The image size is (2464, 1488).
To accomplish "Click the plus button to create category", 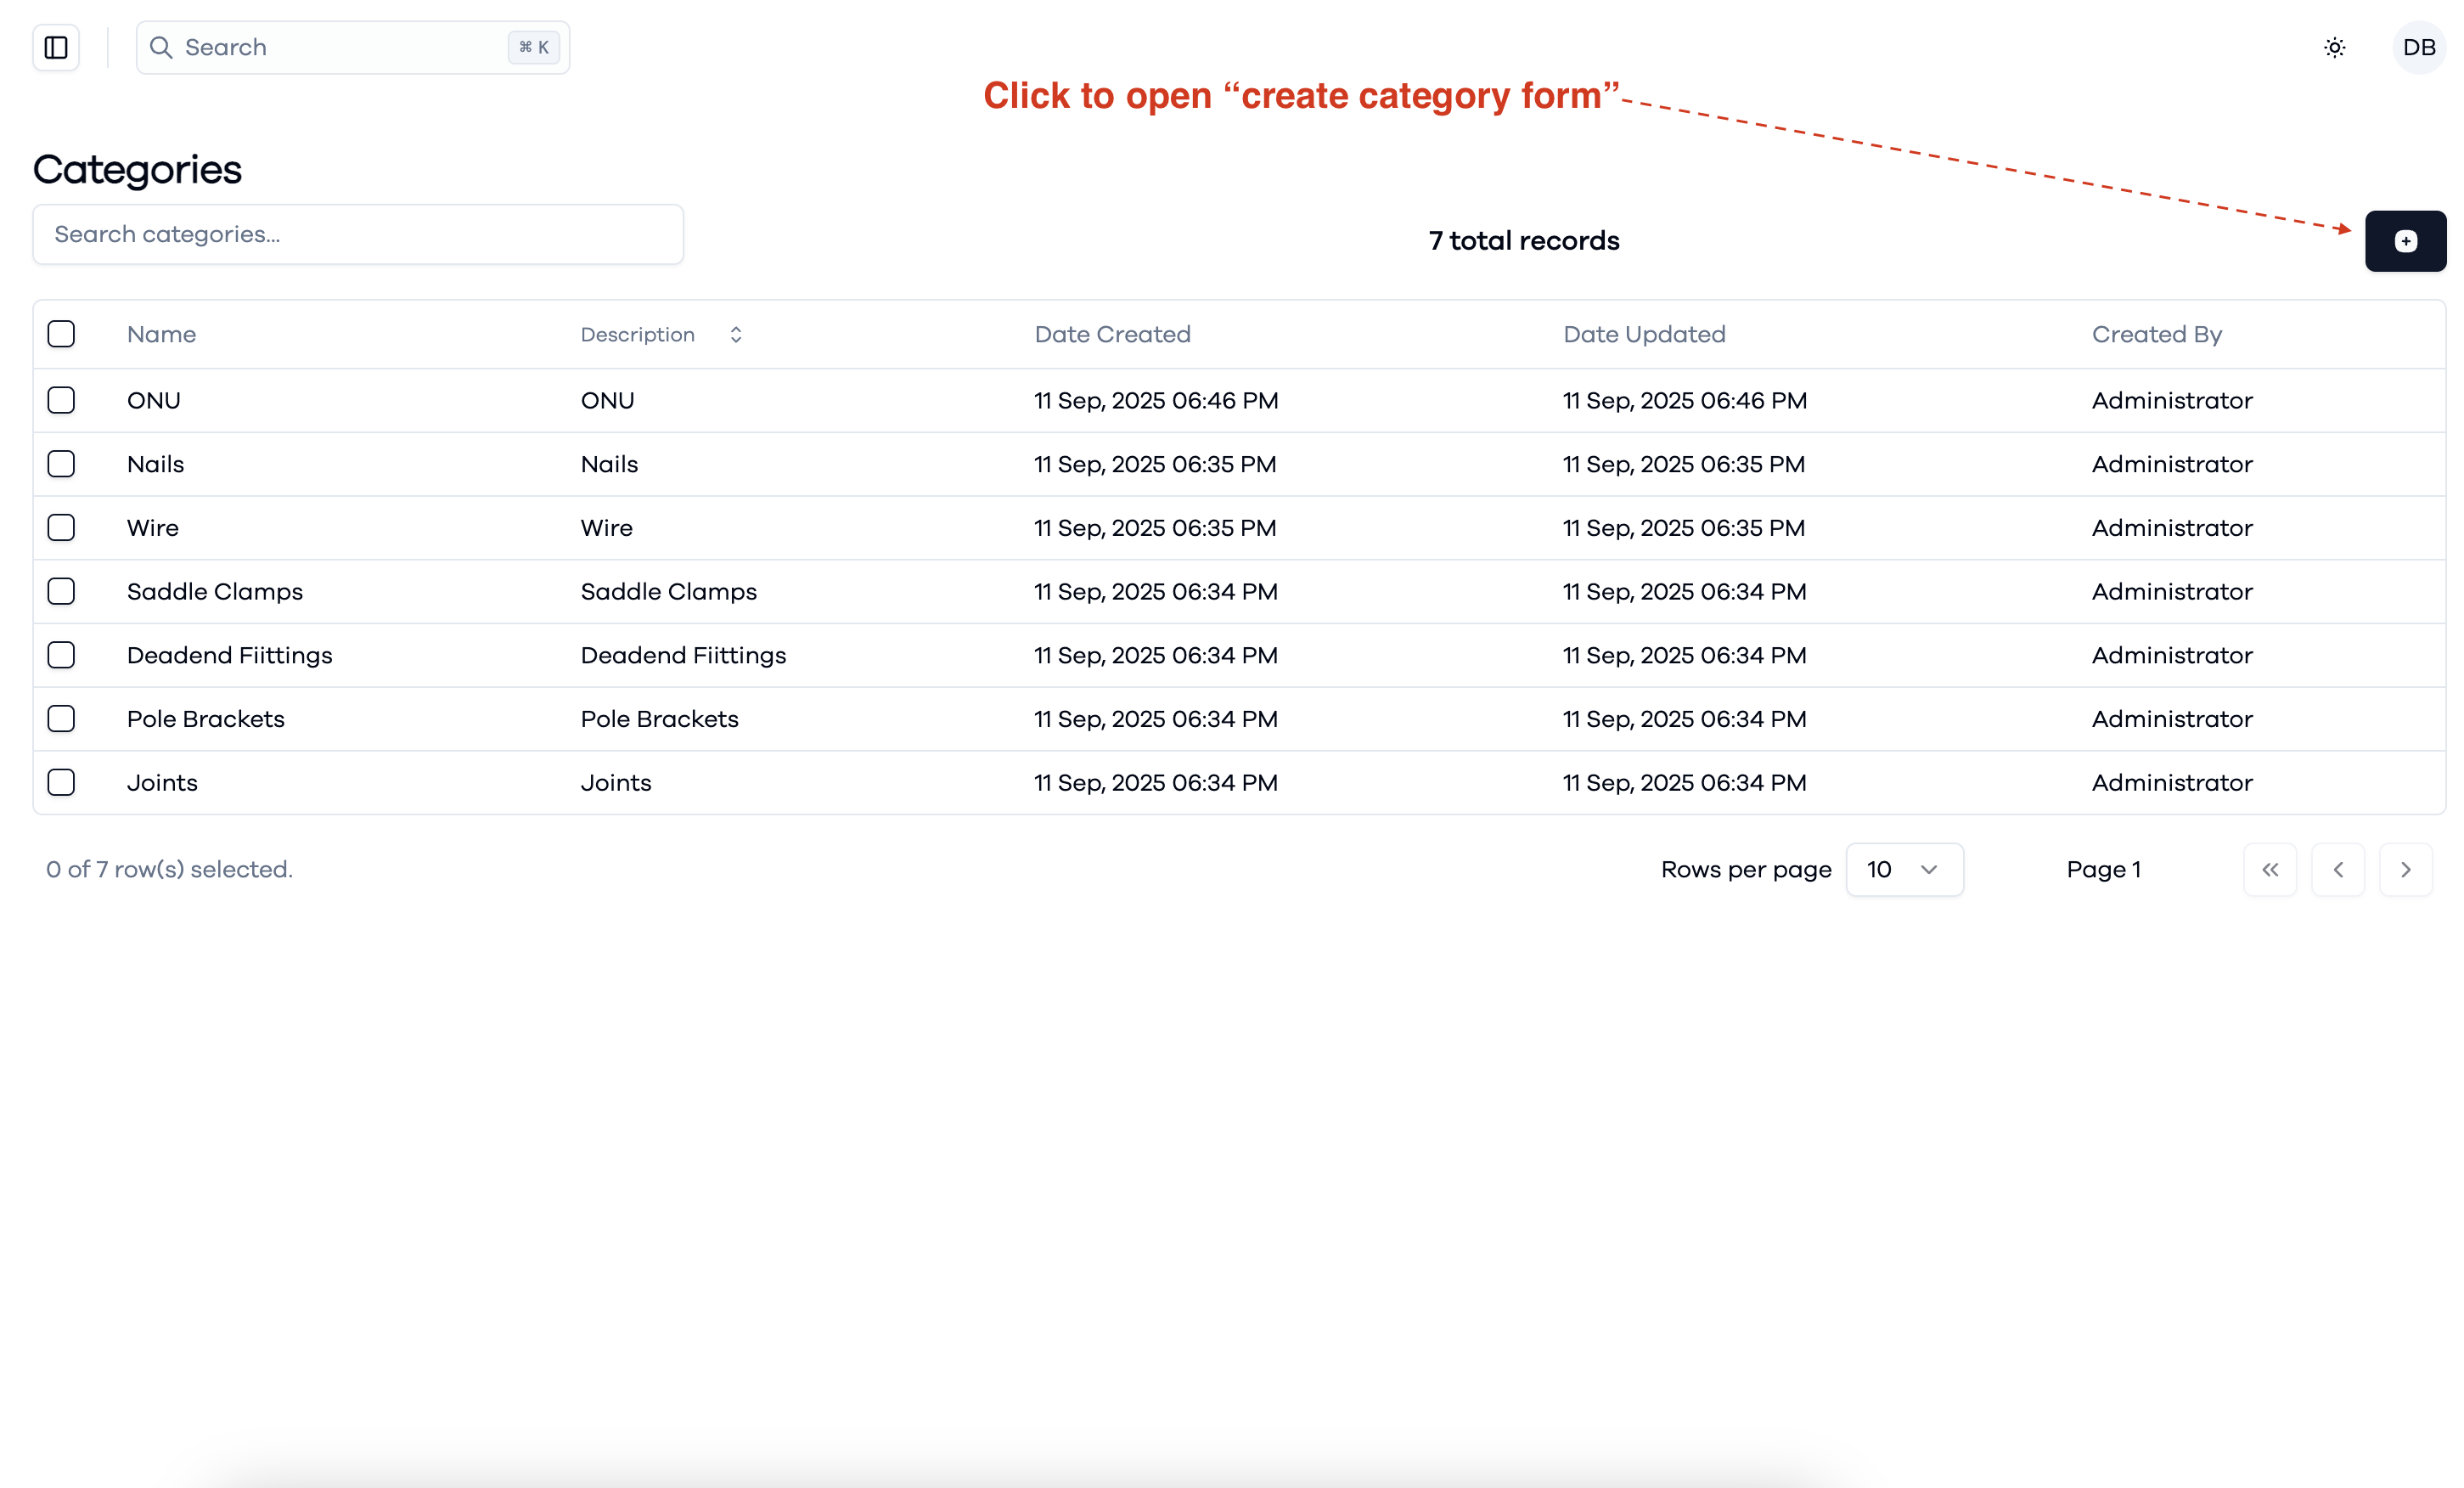I will click(2406, 241).
